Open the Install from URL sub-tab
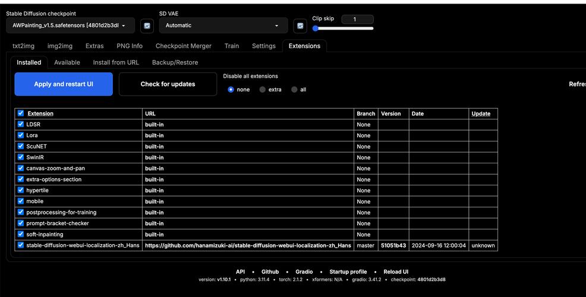 [116, 62]
